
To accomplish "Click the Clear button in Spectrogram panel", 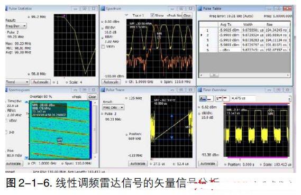I will 92,97.
